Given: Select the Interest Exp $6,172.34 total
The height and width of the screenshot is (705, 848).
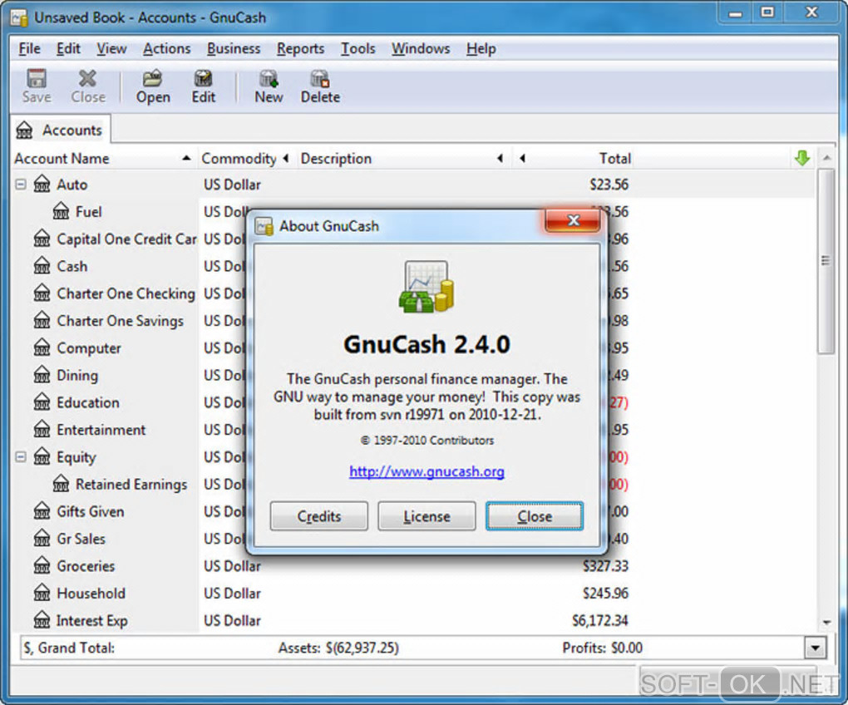Looking at the screenshot, I should point(599,620).
